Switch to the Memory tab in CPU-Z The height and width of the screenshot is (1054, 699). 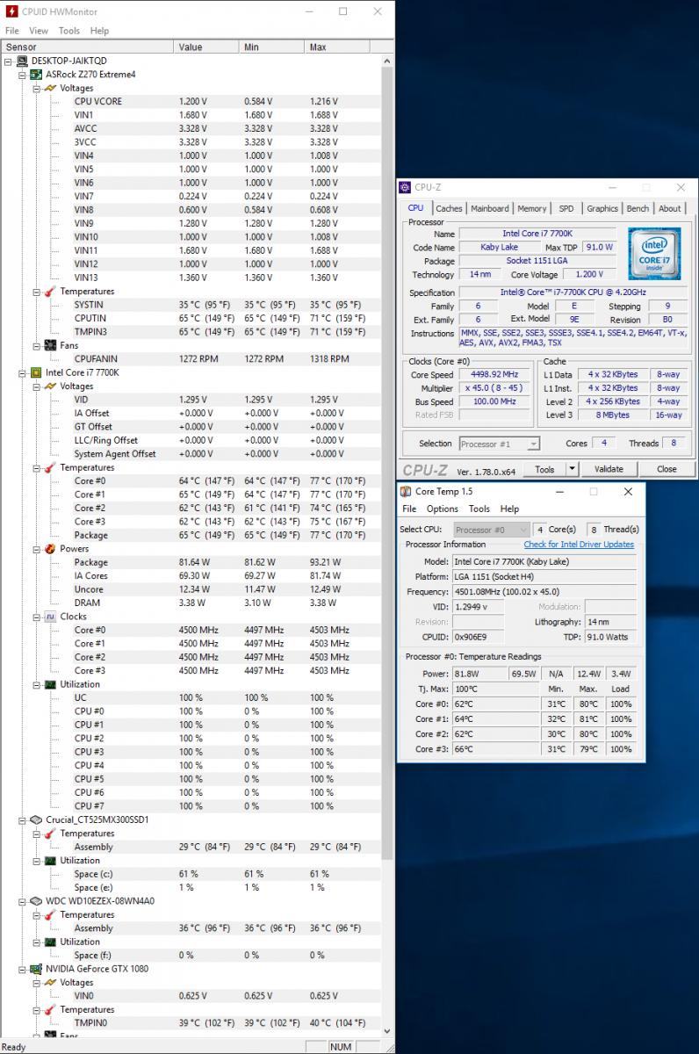531,209
